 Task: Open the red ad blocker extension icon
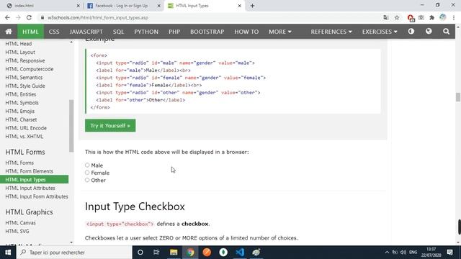click(x=411, y=18)
